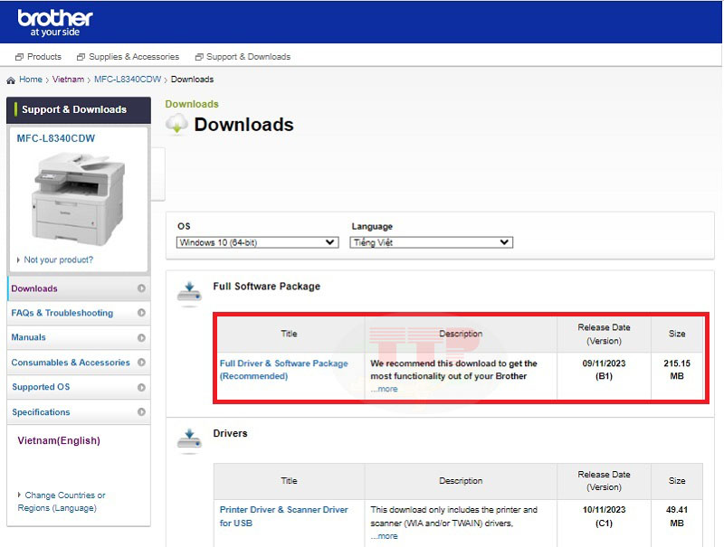Select FAQs & Troubleshooting in the sidebar
The height and width of the screenshot is (547, 724).
tap(62, 313)
